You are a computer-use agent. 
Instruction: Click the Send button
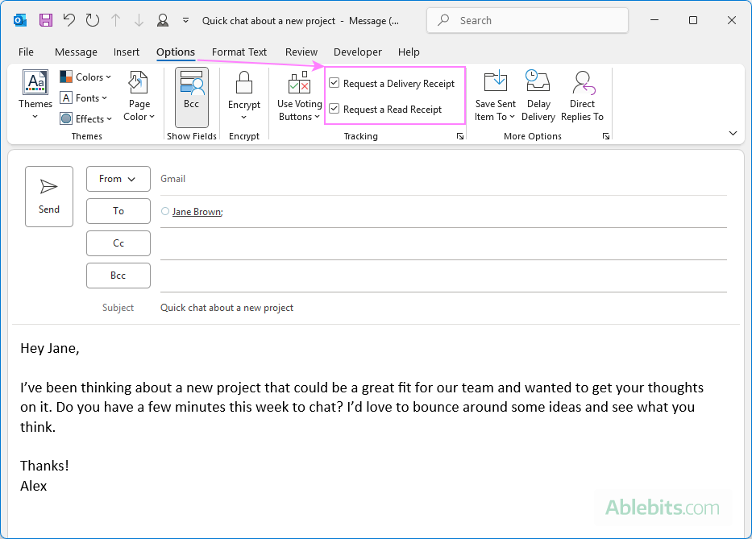tap(48, 196)
